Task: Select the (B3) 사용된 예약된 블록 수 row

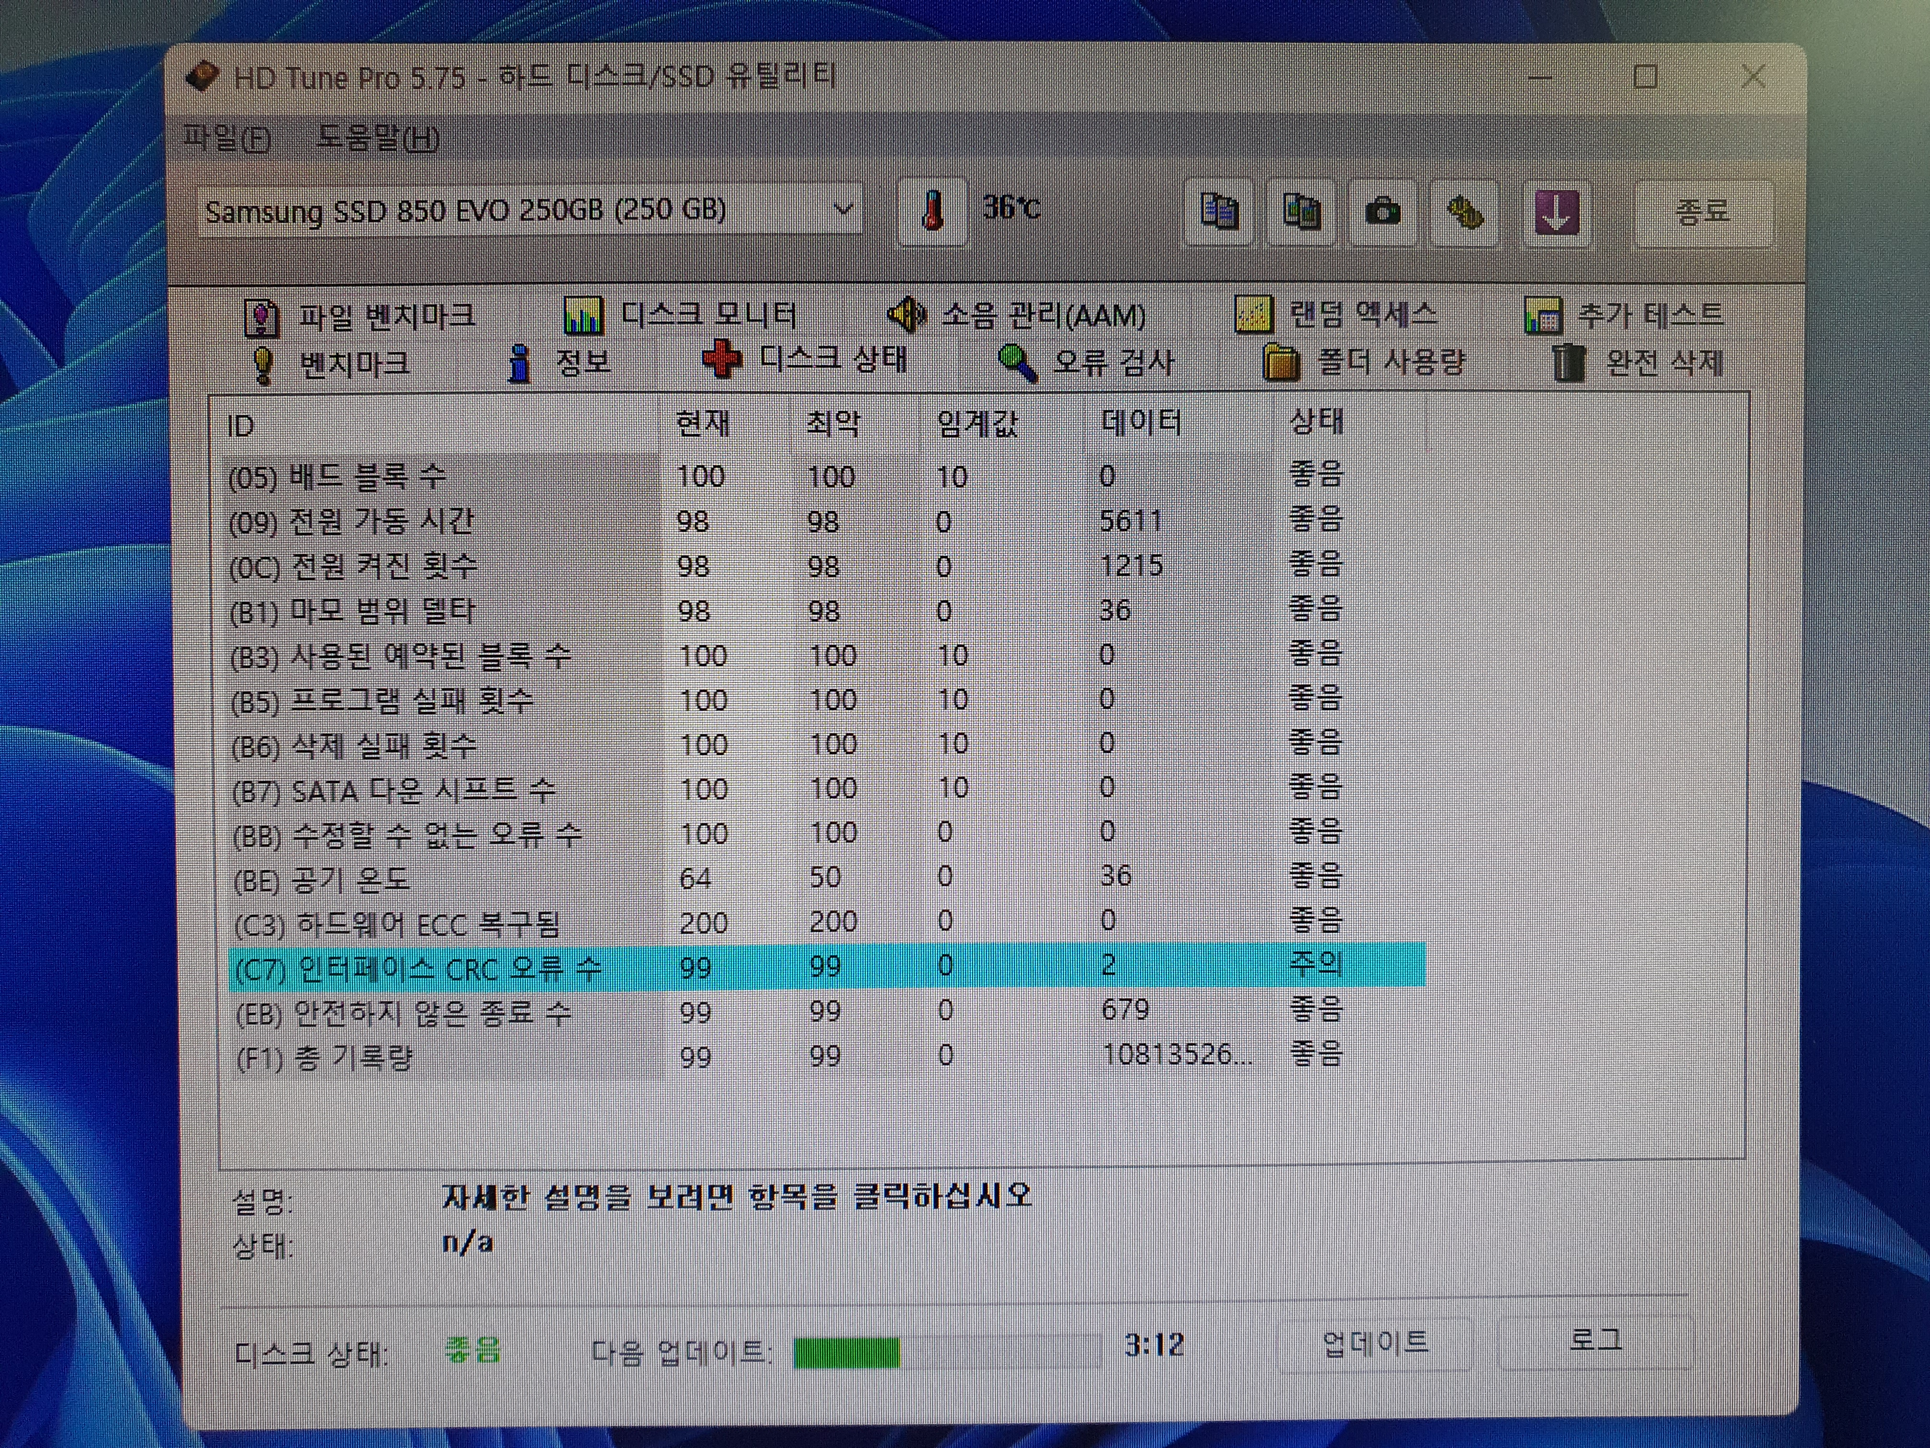Action: [x=825, y=655]
